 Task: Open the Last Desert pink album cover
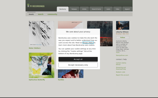point(71,25)
